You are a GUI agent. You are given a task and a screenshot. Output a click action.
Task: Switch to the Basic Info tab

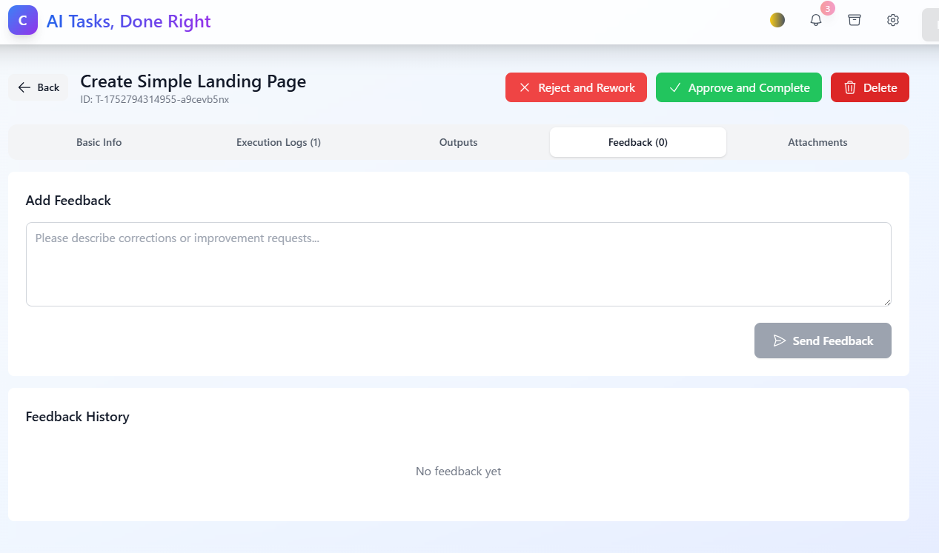99,142
